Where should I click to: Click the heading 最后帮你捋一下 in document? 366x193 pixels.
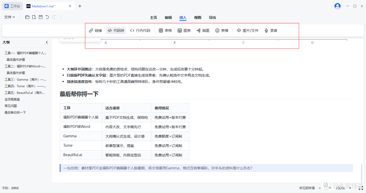[x=79, y=94]
